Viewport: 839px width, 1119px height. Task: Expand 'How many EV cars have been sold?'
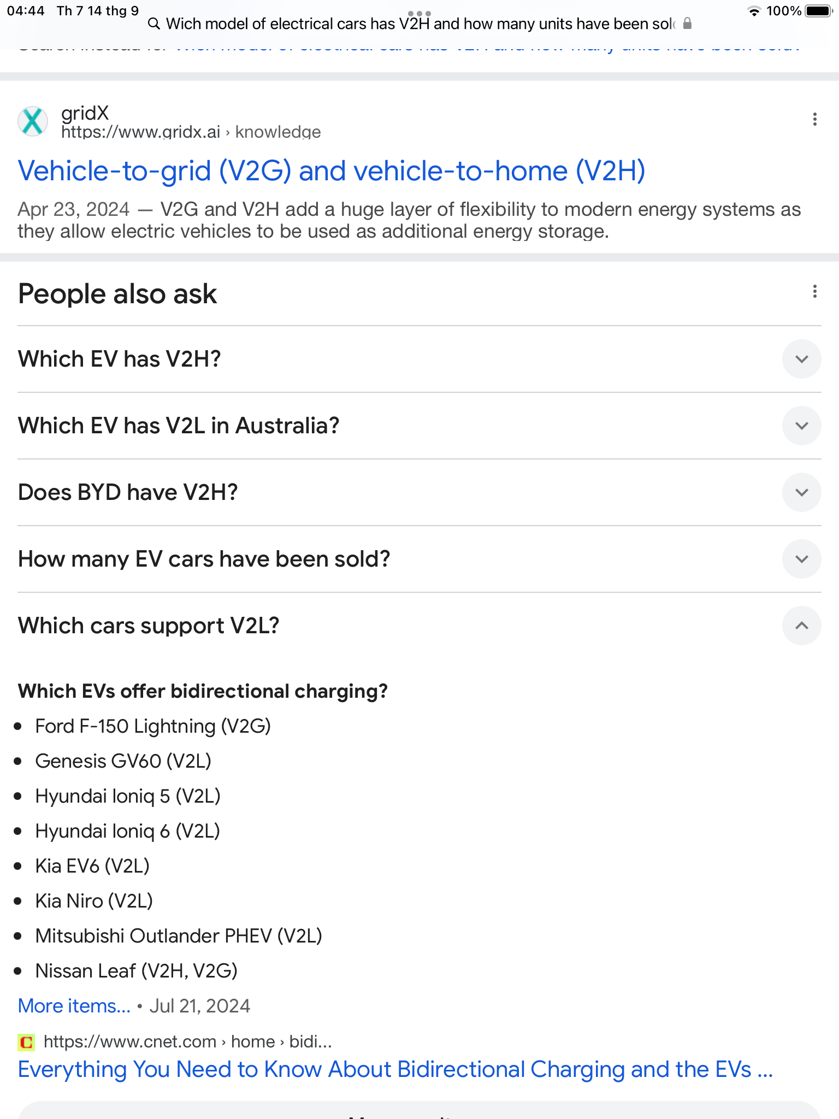click(801, 559)
